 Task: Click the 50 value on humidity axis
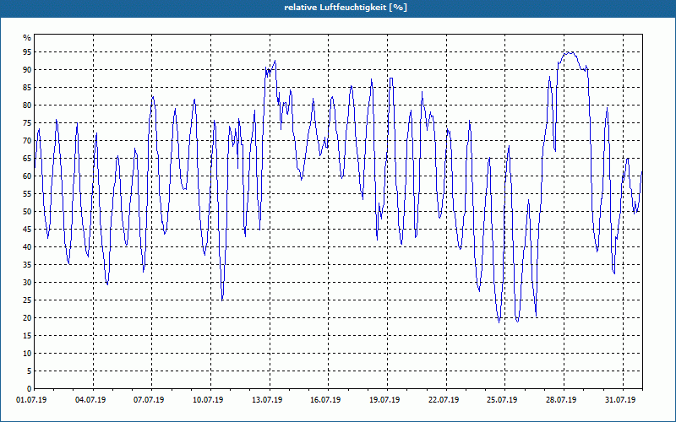point(27,212)
